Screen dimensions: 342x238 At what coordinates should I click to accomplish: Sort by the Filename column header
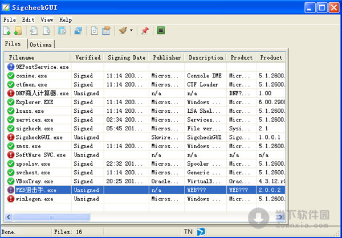click(x=38, y=58)
